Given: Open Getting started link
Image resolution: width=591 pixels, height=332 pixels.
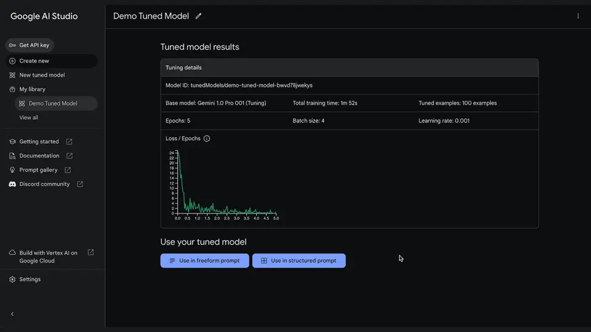Looking at the screenshot, I should click(39, 141).
